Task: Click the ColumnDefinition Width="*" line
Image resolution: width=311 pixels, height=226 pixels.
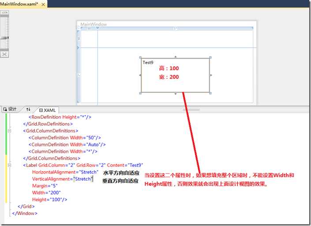Action: [63, 151]
